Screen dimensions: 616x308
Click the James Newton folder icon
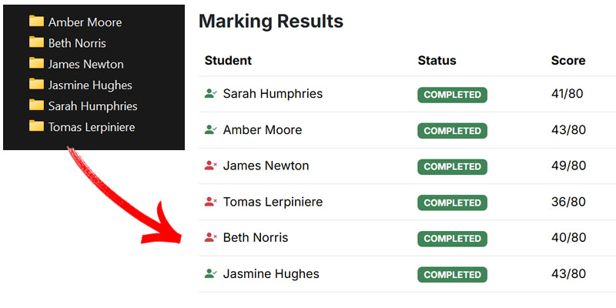tap(36, 63)
